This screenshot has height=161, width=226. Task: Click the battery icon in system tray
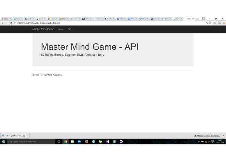pyautogui.click(x=202, y=141)
